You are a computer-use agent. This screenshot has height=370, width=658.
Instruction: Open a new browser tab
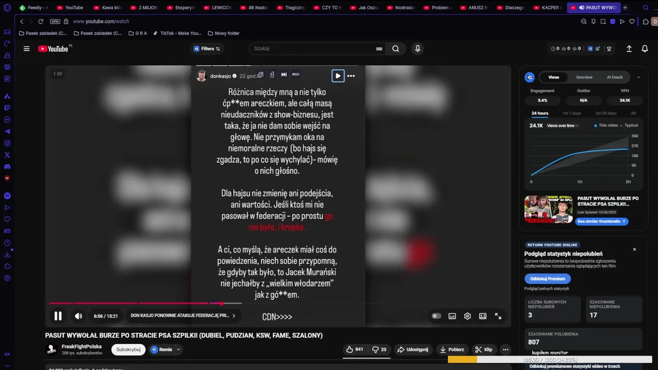[625, 8]
